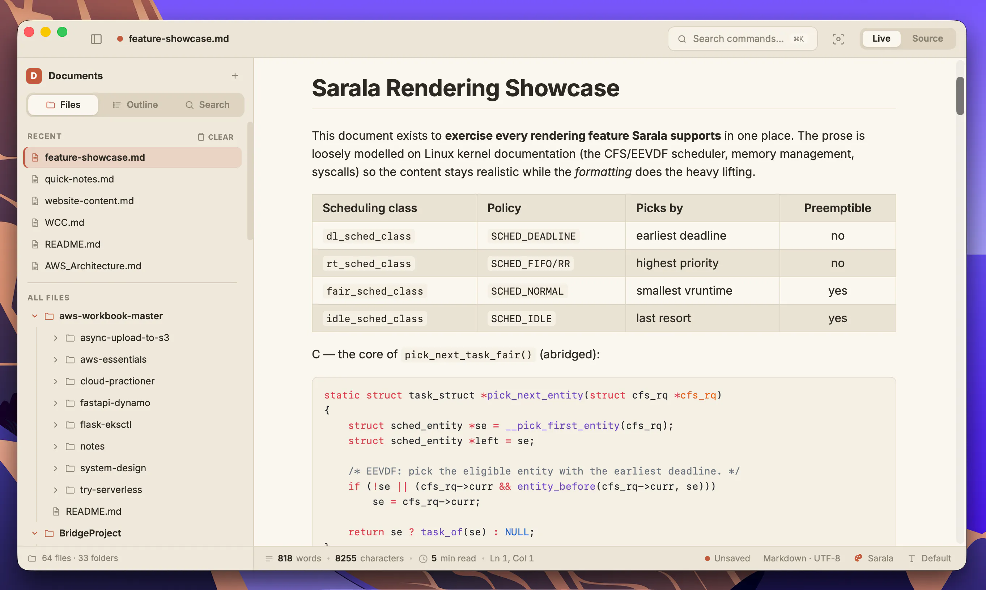
Task: Click the unsaved dot next to file title
Action: (120, 39)
